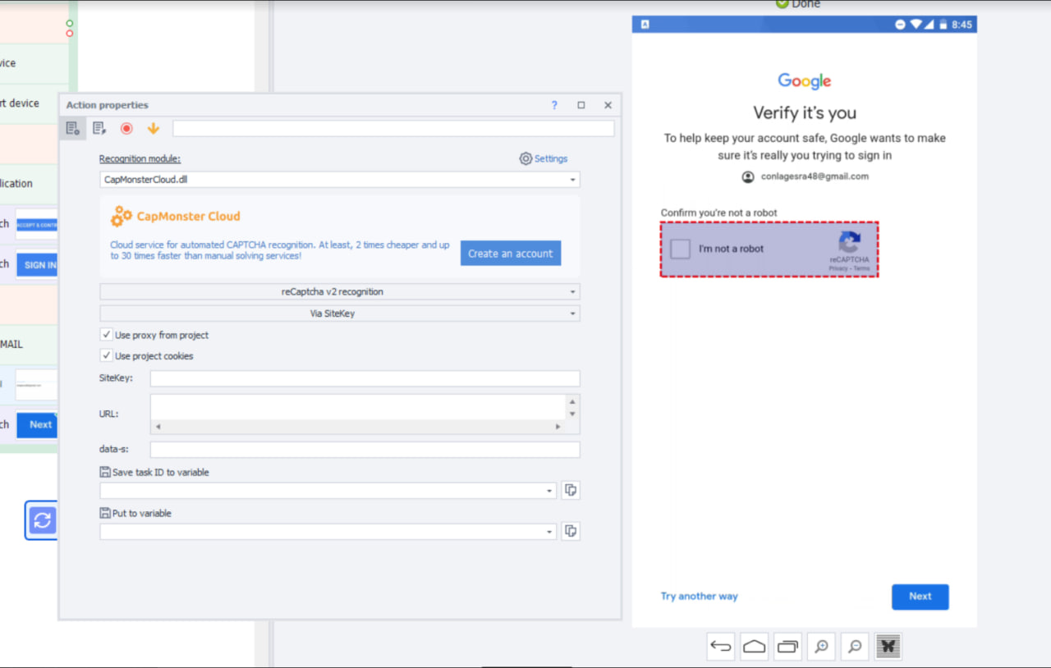This screenshot has height=668, width=1051.
Task: Click the do-not-disturb icon in Android status bar
Action: [x=900, y=25]
